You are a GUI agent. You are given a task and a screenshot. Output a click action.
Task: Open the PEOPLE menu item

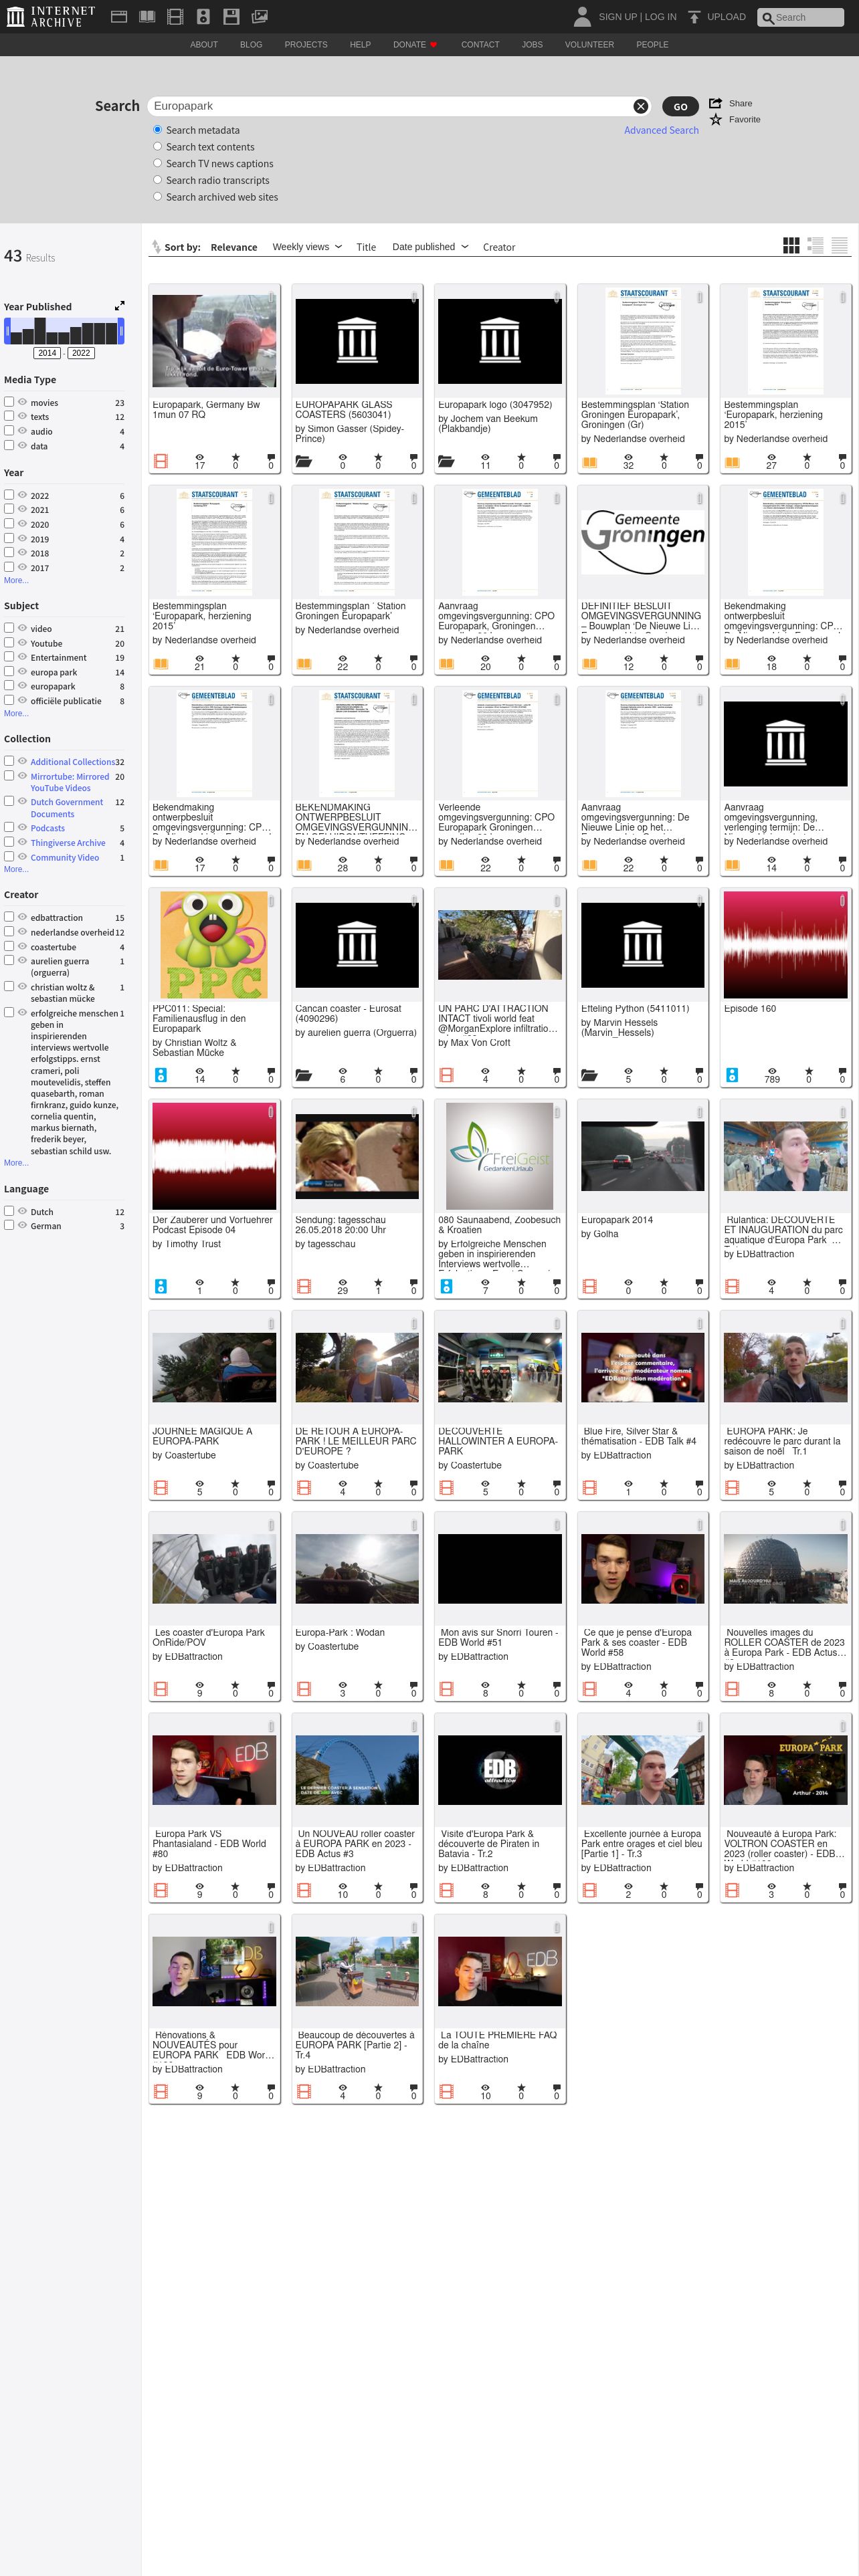652,45
